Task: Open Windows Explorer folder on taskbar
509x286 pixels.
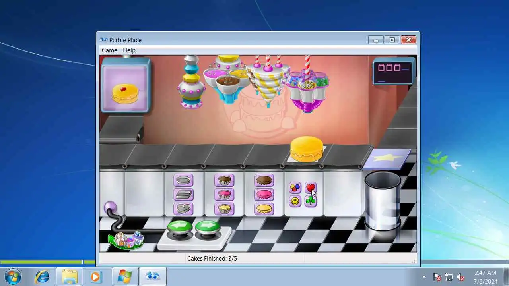Action: tap(70, 276)
